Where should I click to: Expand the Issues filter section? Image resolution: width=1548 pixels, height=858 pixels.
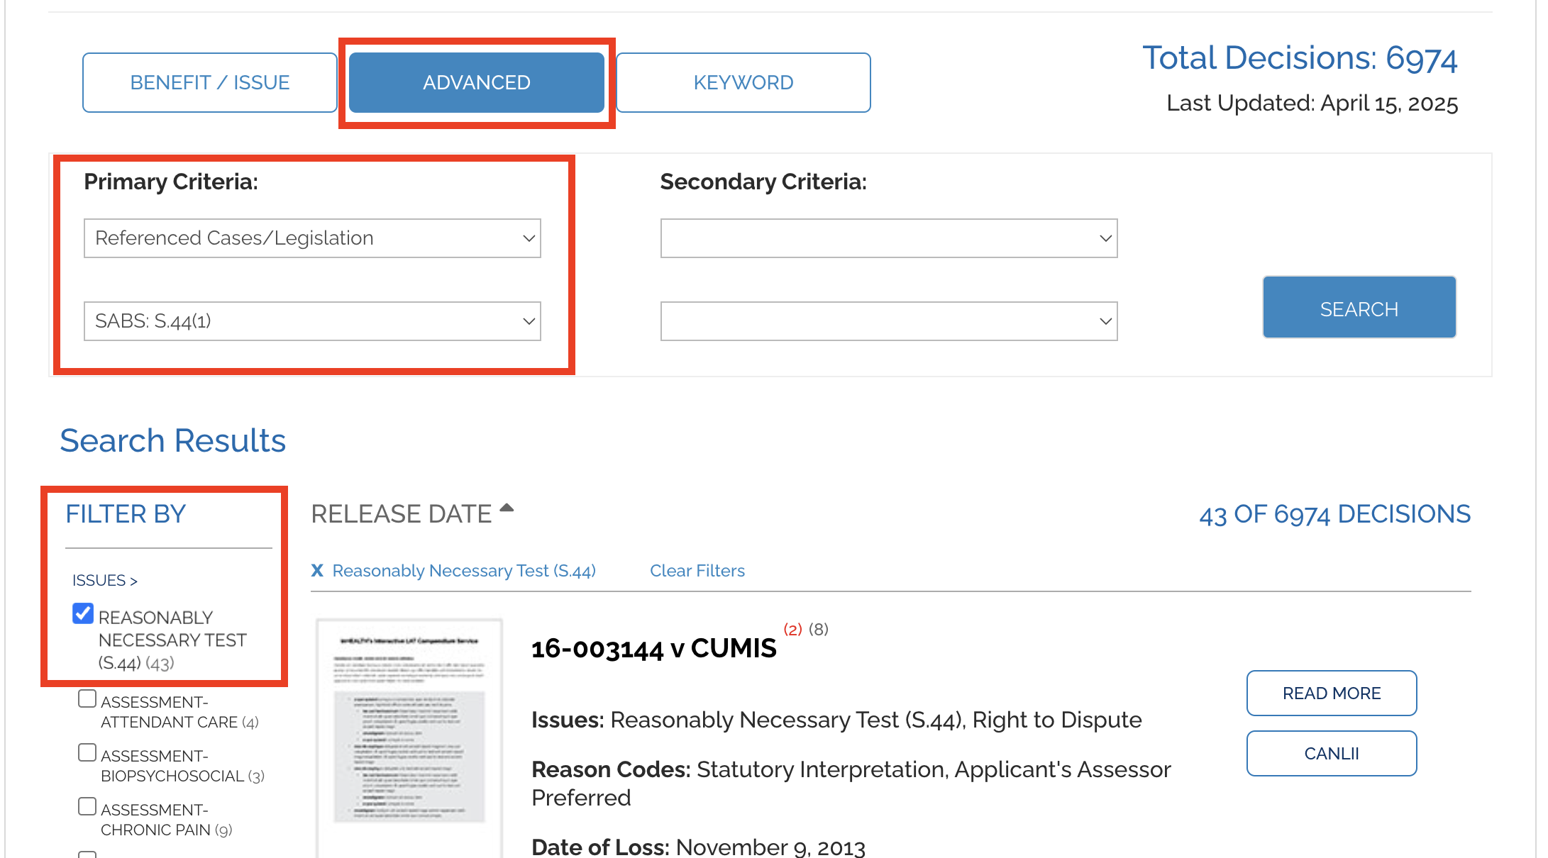(105, 580)
